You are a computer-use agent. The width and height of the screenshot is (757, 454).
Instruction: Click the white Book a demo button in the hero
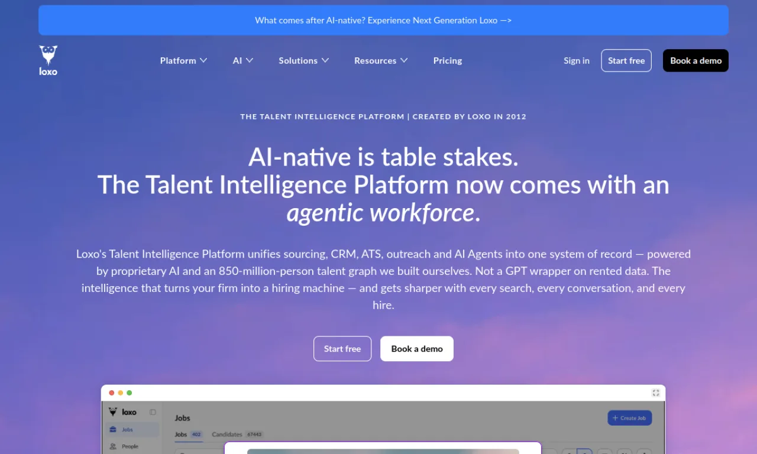click(x=417, y=349)
